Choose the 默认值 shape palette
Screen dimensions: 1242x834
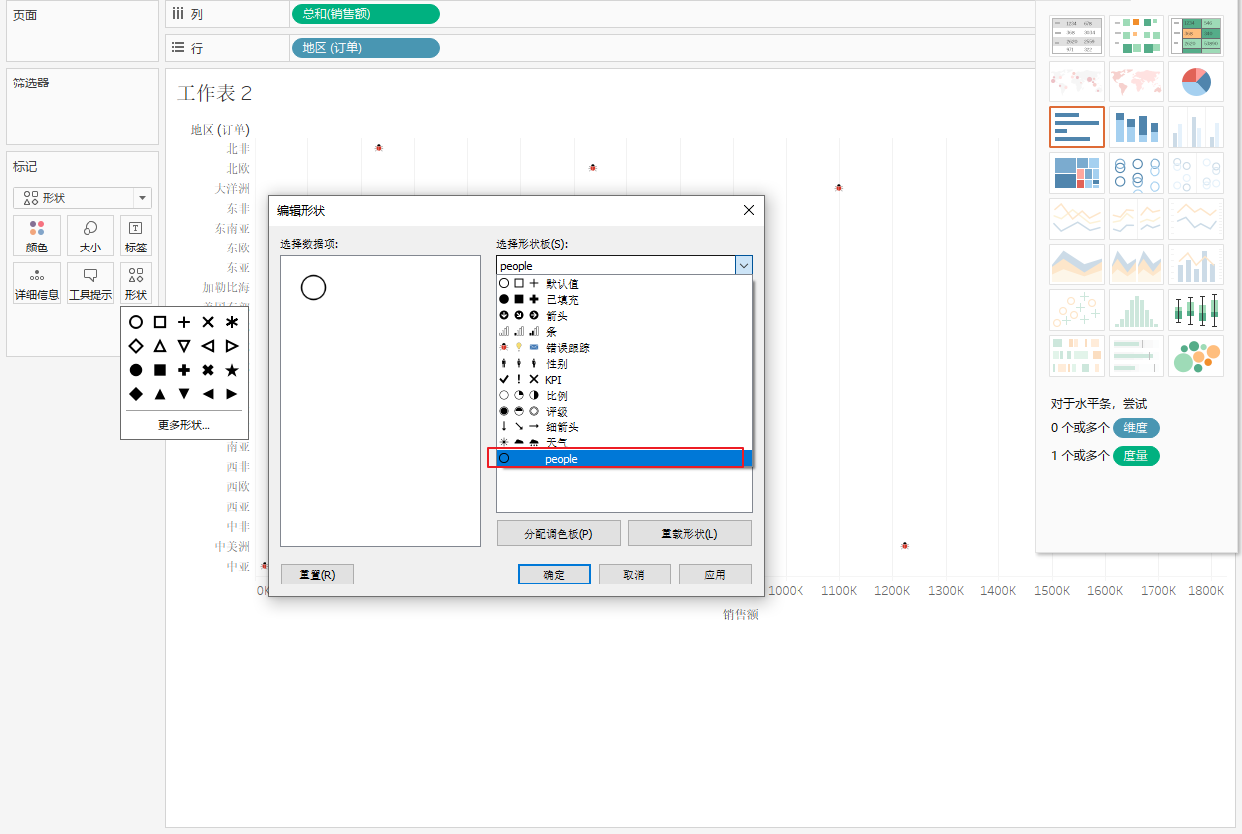623,284
